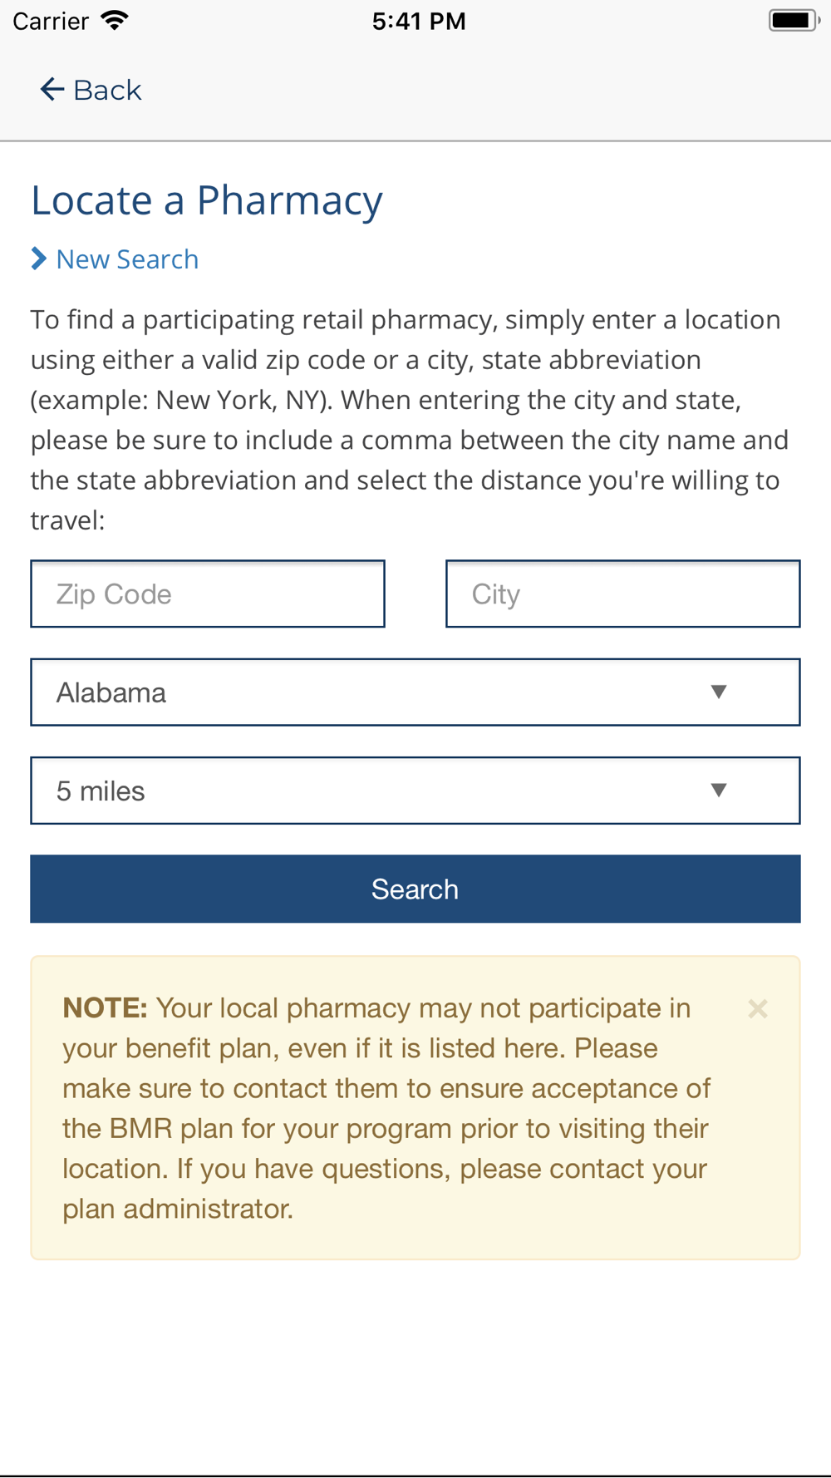Click into the City text field
The image size is (831, 1478).
[623, 594]
